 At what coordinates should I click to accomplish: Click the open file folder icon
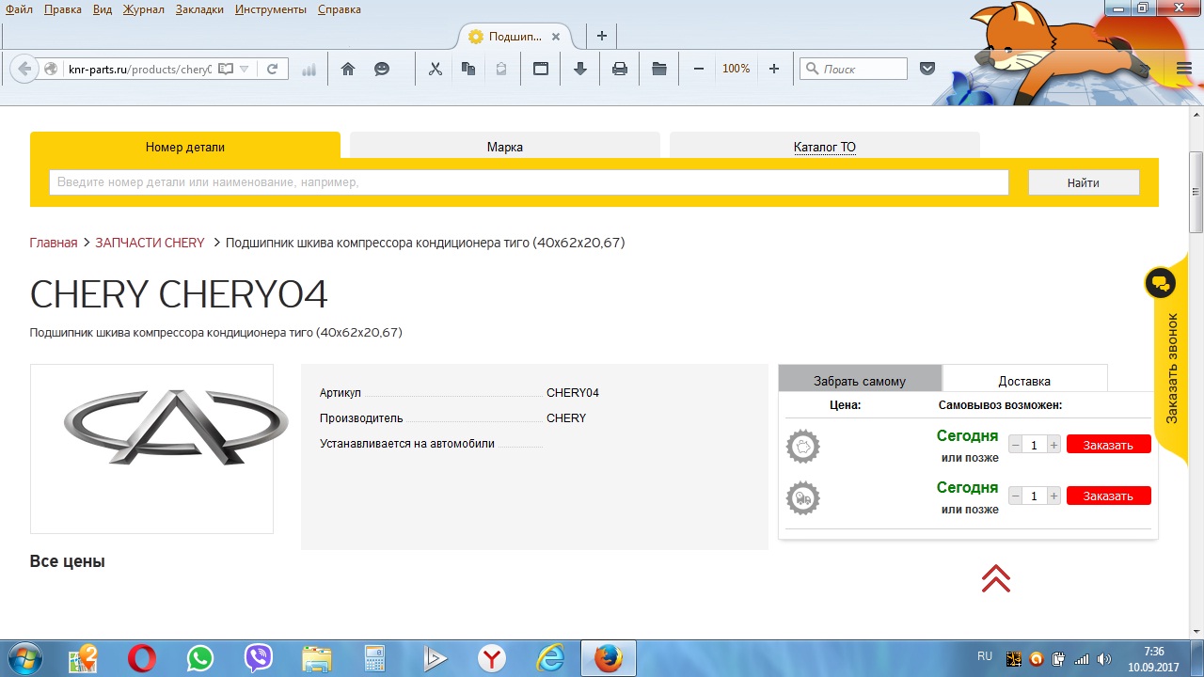point(659,69)
